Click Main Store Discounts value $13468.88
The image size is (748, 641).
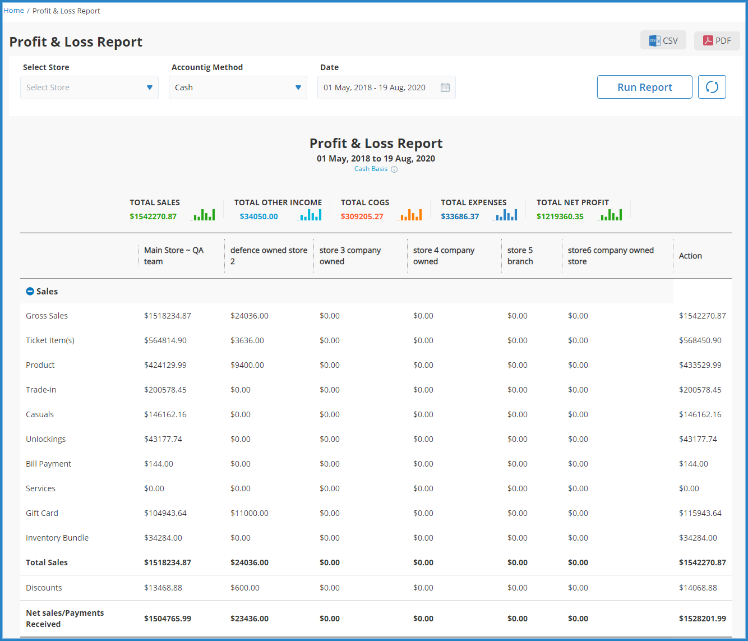pyautogui.click(x=163, y=588)
